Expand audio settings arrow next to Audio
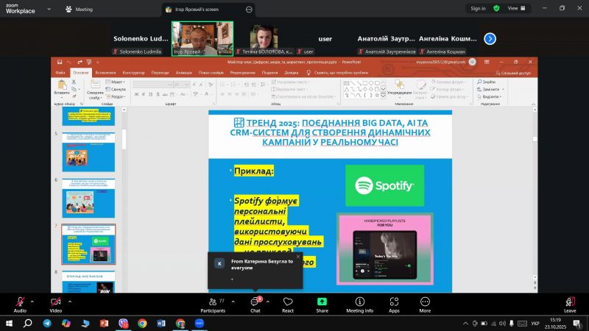589x331 pixels. (32, 301)
